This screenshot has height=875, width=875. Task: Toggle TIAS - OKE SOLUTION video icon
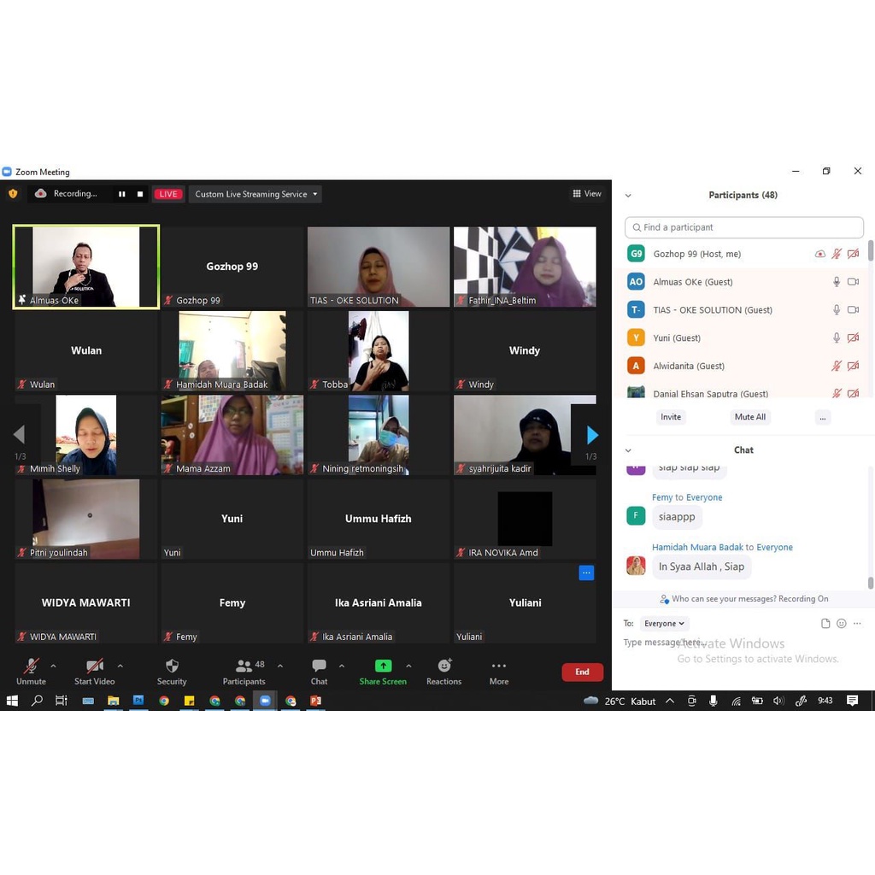pyautogui.click(x=854, y=309)
